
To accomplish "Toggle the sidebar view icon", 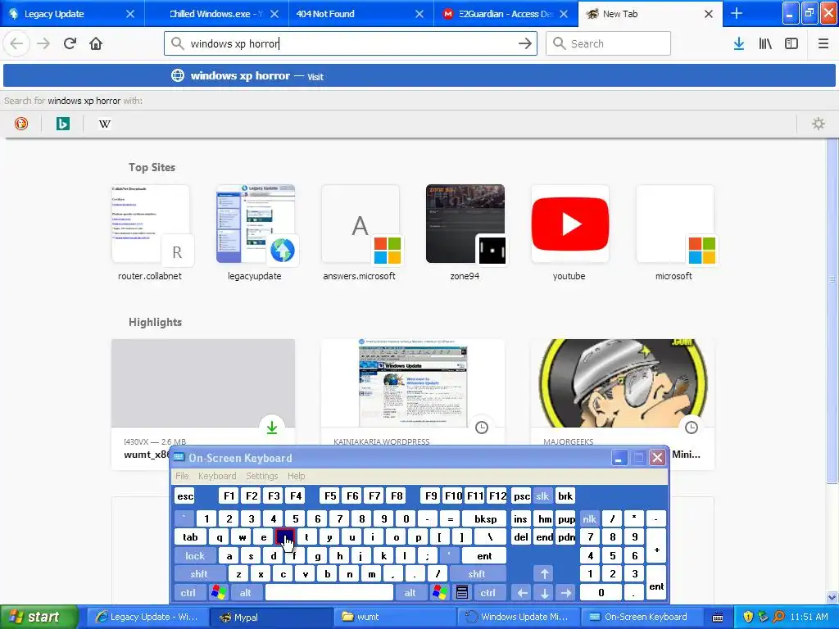I will [791, 43].
